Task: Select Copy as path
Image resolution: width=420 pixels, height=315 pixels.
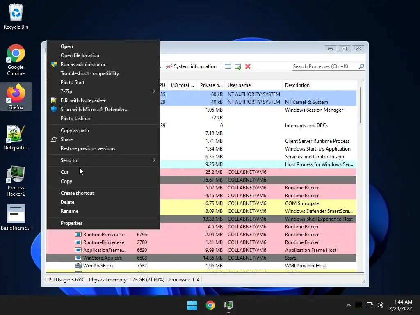Action: [x=103, y=130]
